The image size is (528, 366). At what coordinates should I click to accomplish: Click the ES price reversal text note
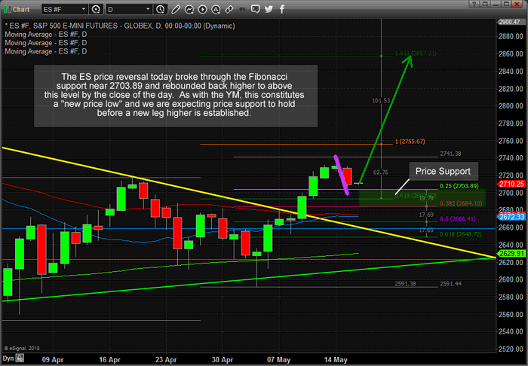(176, 96)
